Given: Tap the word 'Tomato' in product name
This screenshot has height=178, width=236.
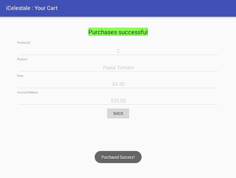Looking at the screenshot, I should (x=125, y=68).
